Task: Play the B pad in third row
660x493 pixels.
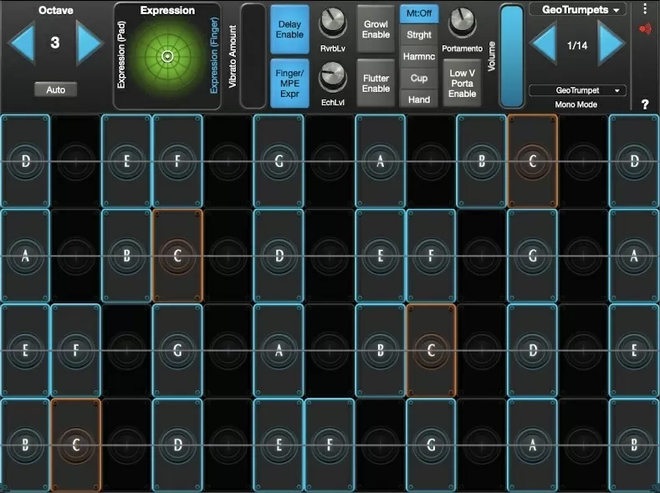Action: pos(381,350)
